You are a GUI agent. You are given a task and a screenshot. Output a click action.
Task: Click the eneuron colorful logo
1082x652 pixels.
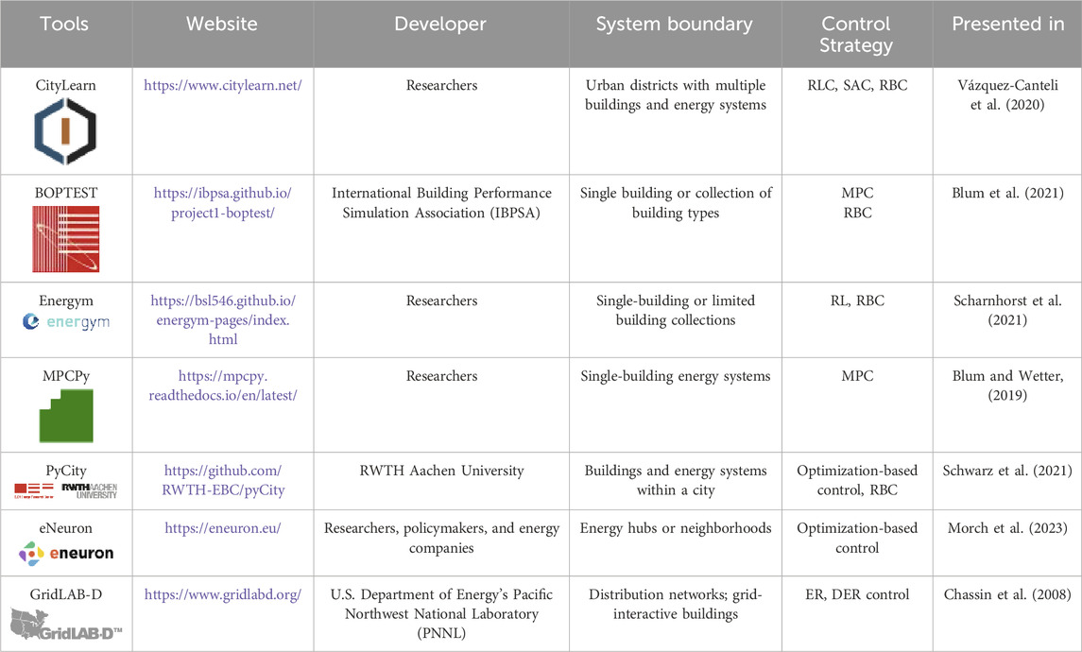tap(65, 554)
